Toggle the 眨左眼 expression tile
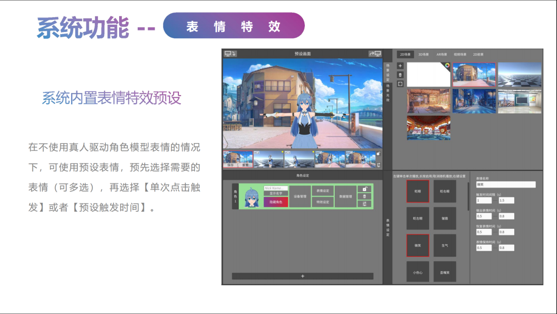Screen dimensions: 557x314 click(x=418, y=218)
